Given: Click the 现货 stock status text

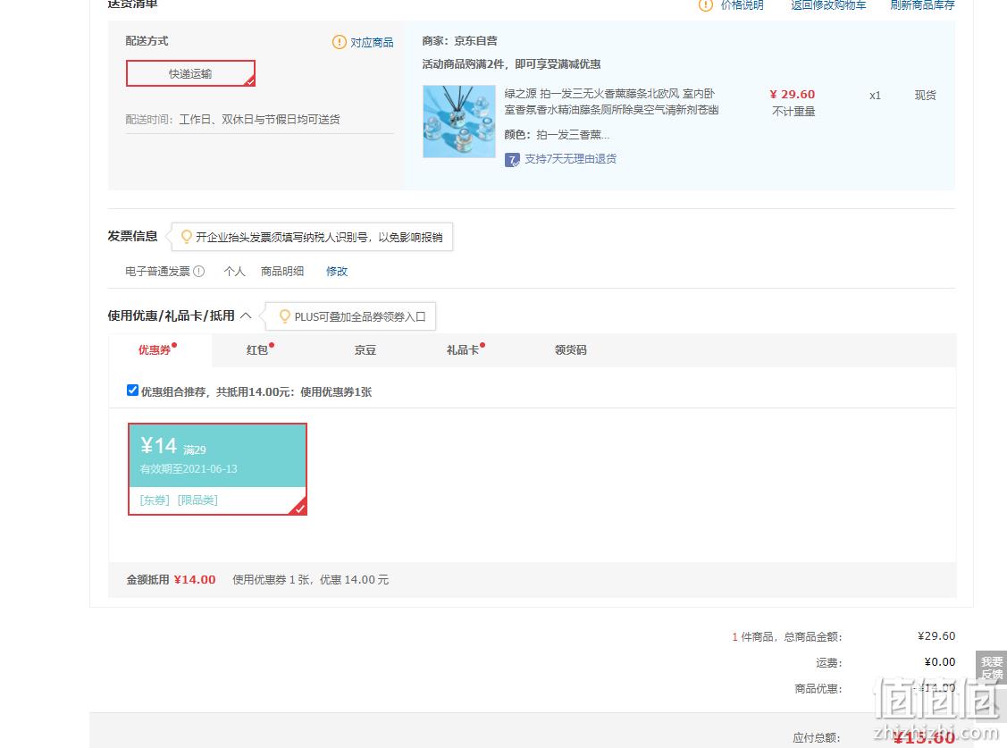Looking at the screenshot, I should coord(926,95).
